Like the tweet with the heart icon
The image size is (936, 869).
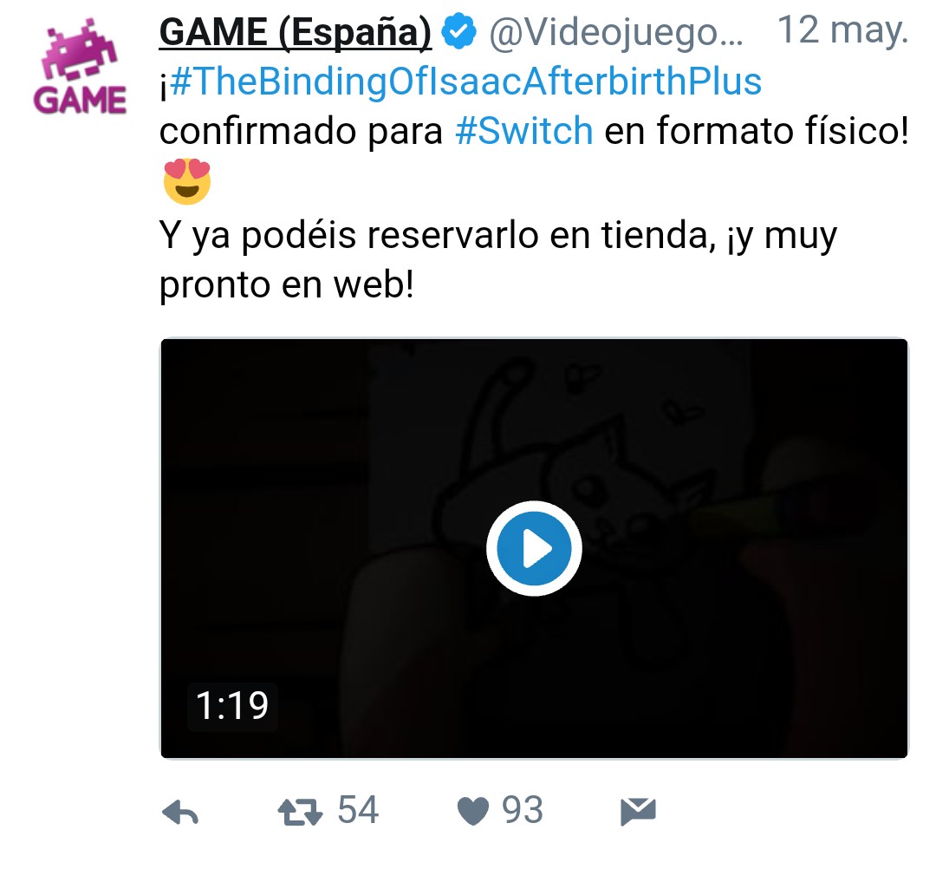[x=473, y=811]
